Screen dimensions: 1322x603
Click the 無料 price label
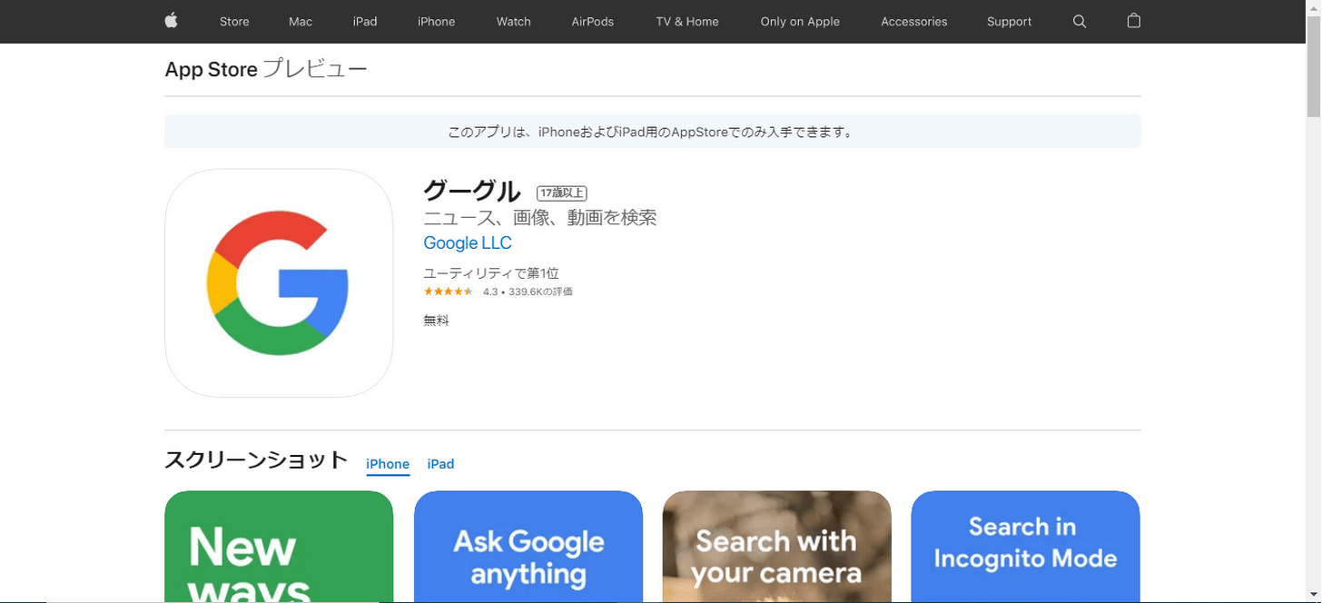pos(437,321)
